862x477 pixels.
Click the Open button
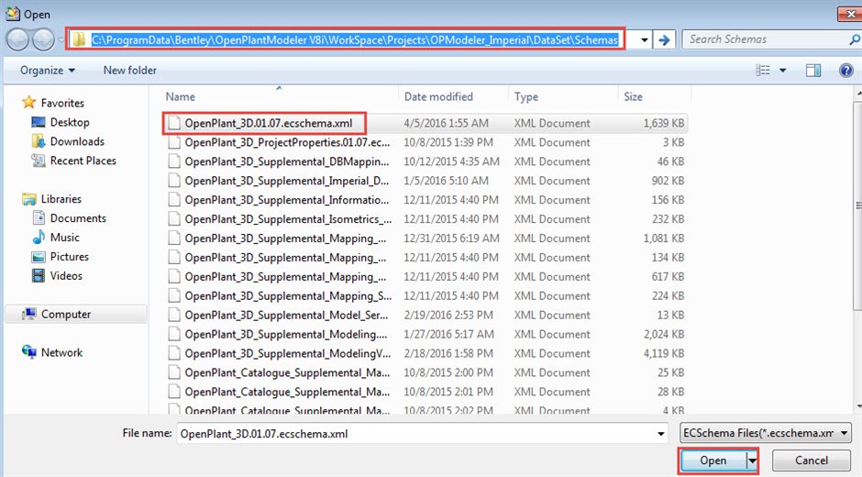coord(713,460)
